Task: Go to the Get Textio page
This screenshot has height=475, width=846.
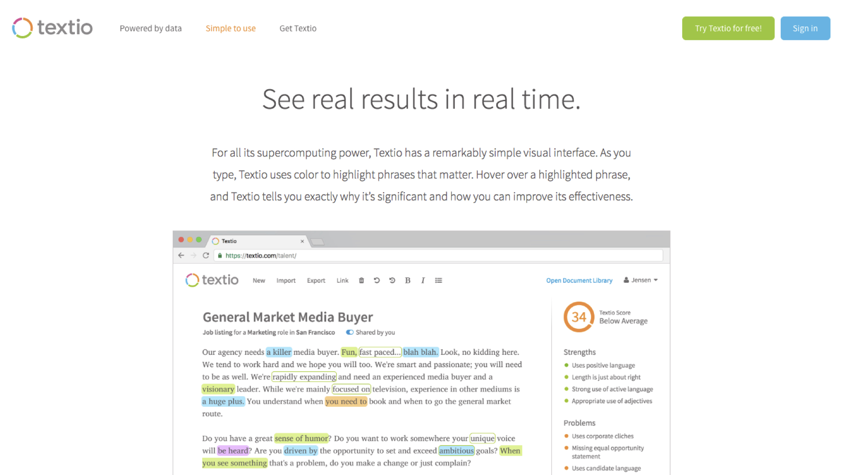Action: click(x=298, y=28)
